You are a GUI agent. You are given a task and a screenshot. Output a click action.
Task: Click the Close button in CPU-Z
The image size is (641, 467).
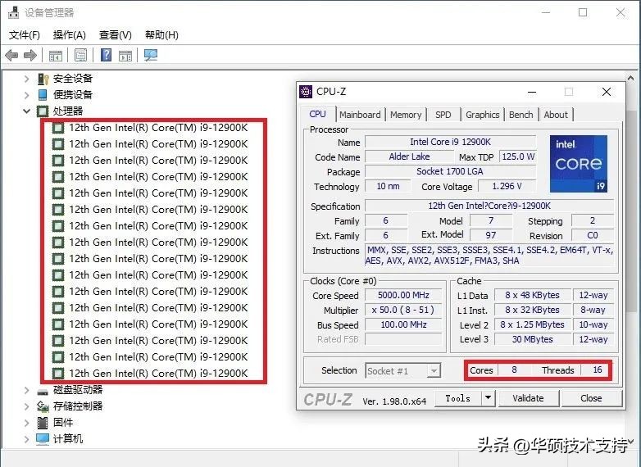[x=591, y=398]
